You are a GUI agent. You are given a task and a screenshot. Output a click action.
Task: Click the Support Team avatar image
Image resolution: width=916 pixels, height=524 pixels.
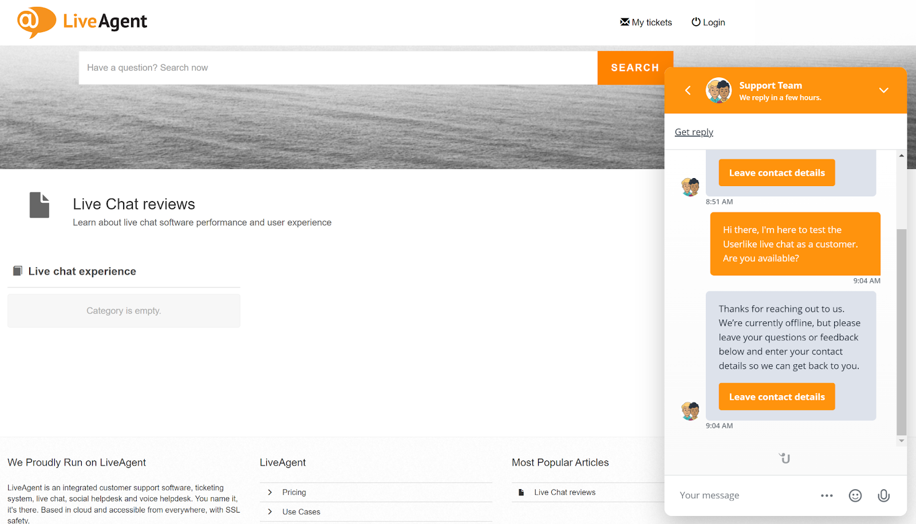click(718, 90)
